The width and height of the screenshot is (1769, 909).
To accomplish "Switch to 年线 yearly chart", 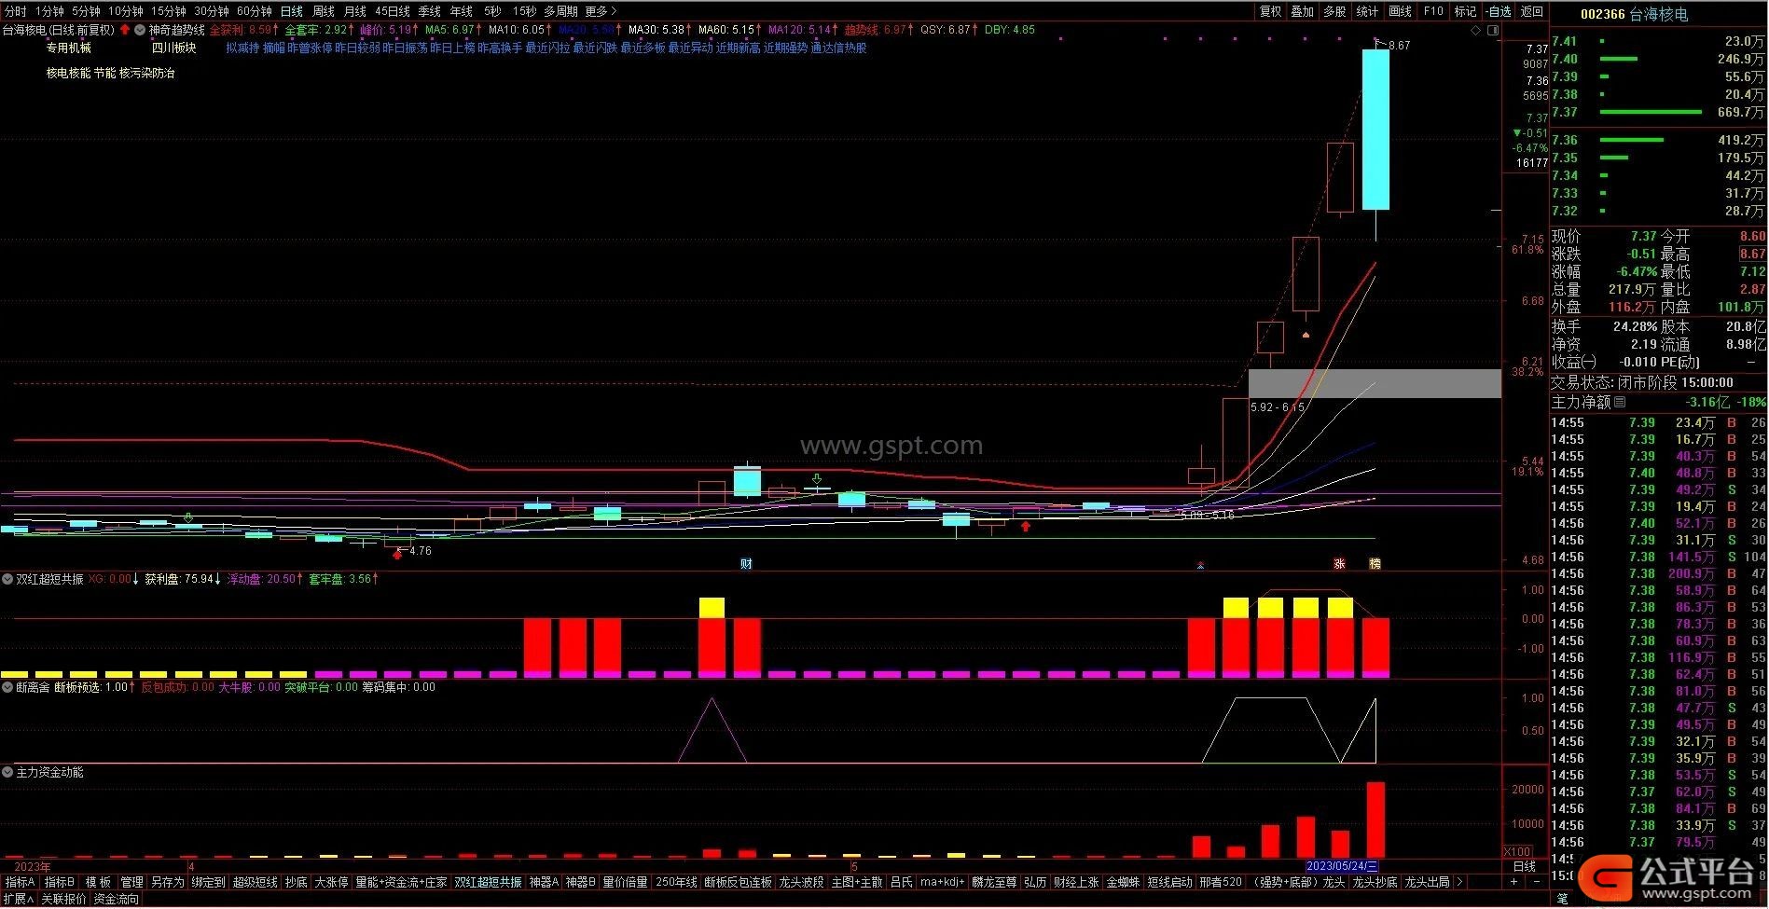I will (461, 11).
